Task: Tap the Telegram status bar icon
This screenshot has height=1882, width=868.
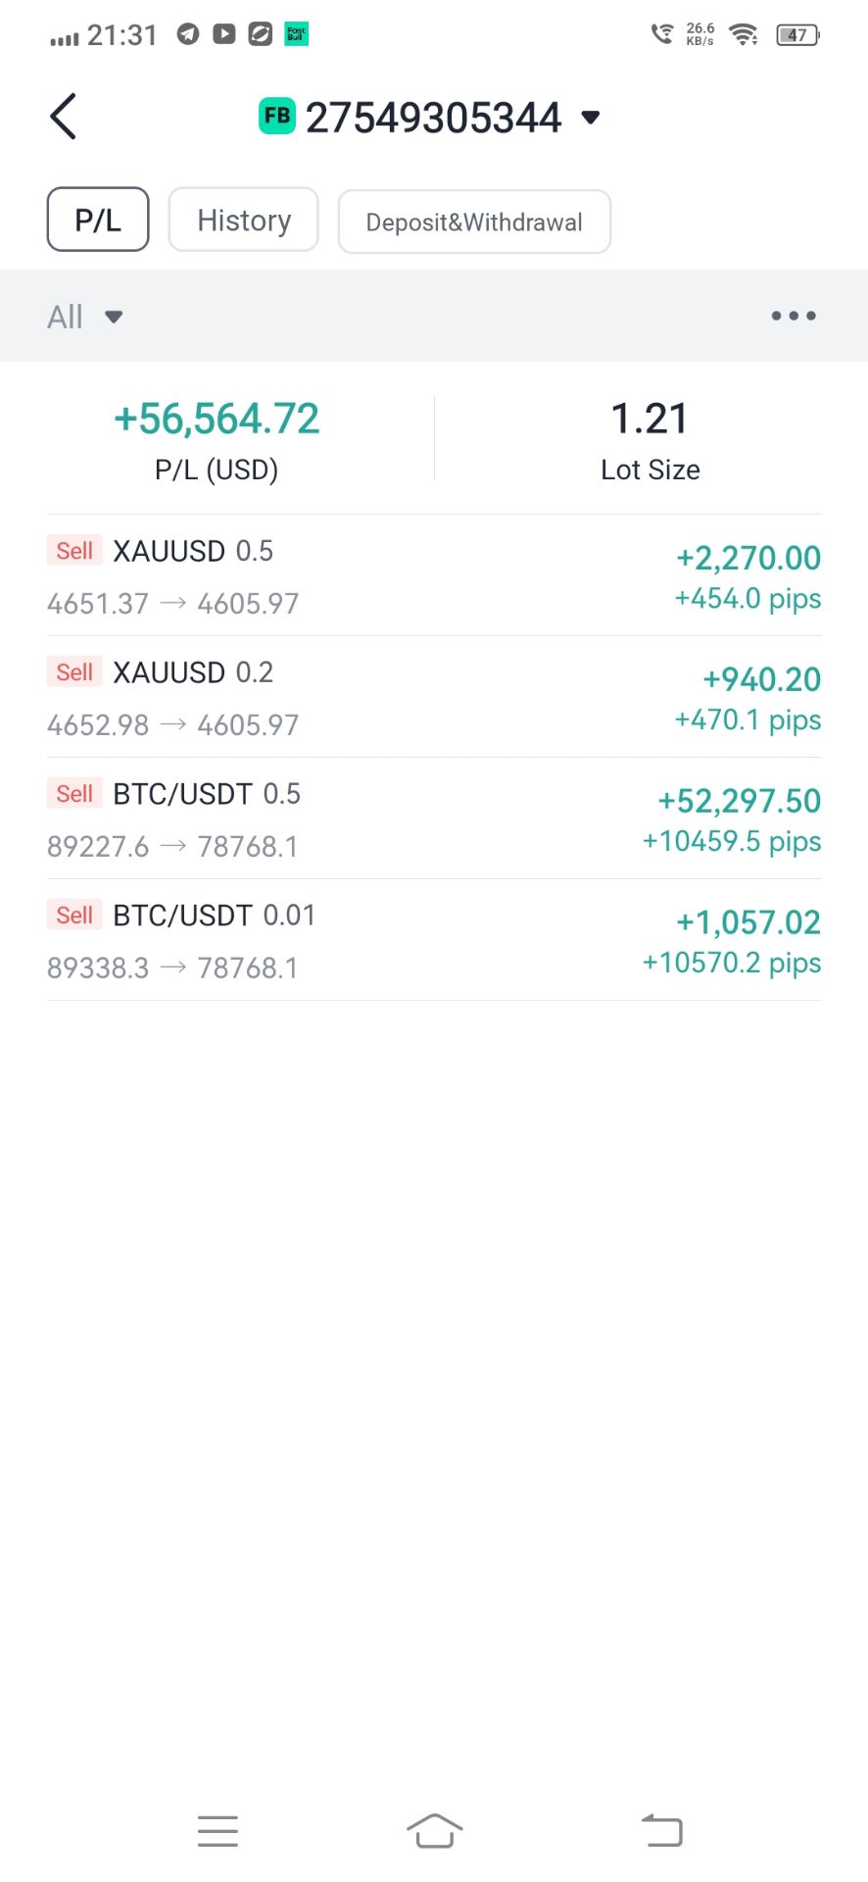Action: click(188, 34)
